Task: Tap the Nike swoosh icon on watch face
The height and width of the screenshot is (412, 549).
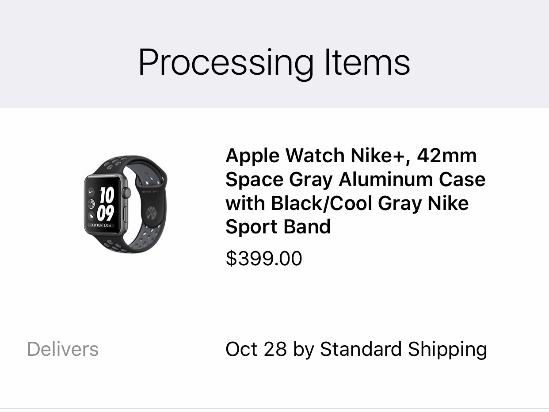Action: [x=91, y=192]
